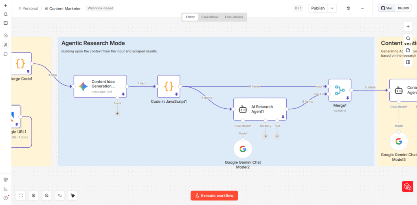Click the fit-to-view canvas icon
The image size is (417, 205).
coord(21,196)
